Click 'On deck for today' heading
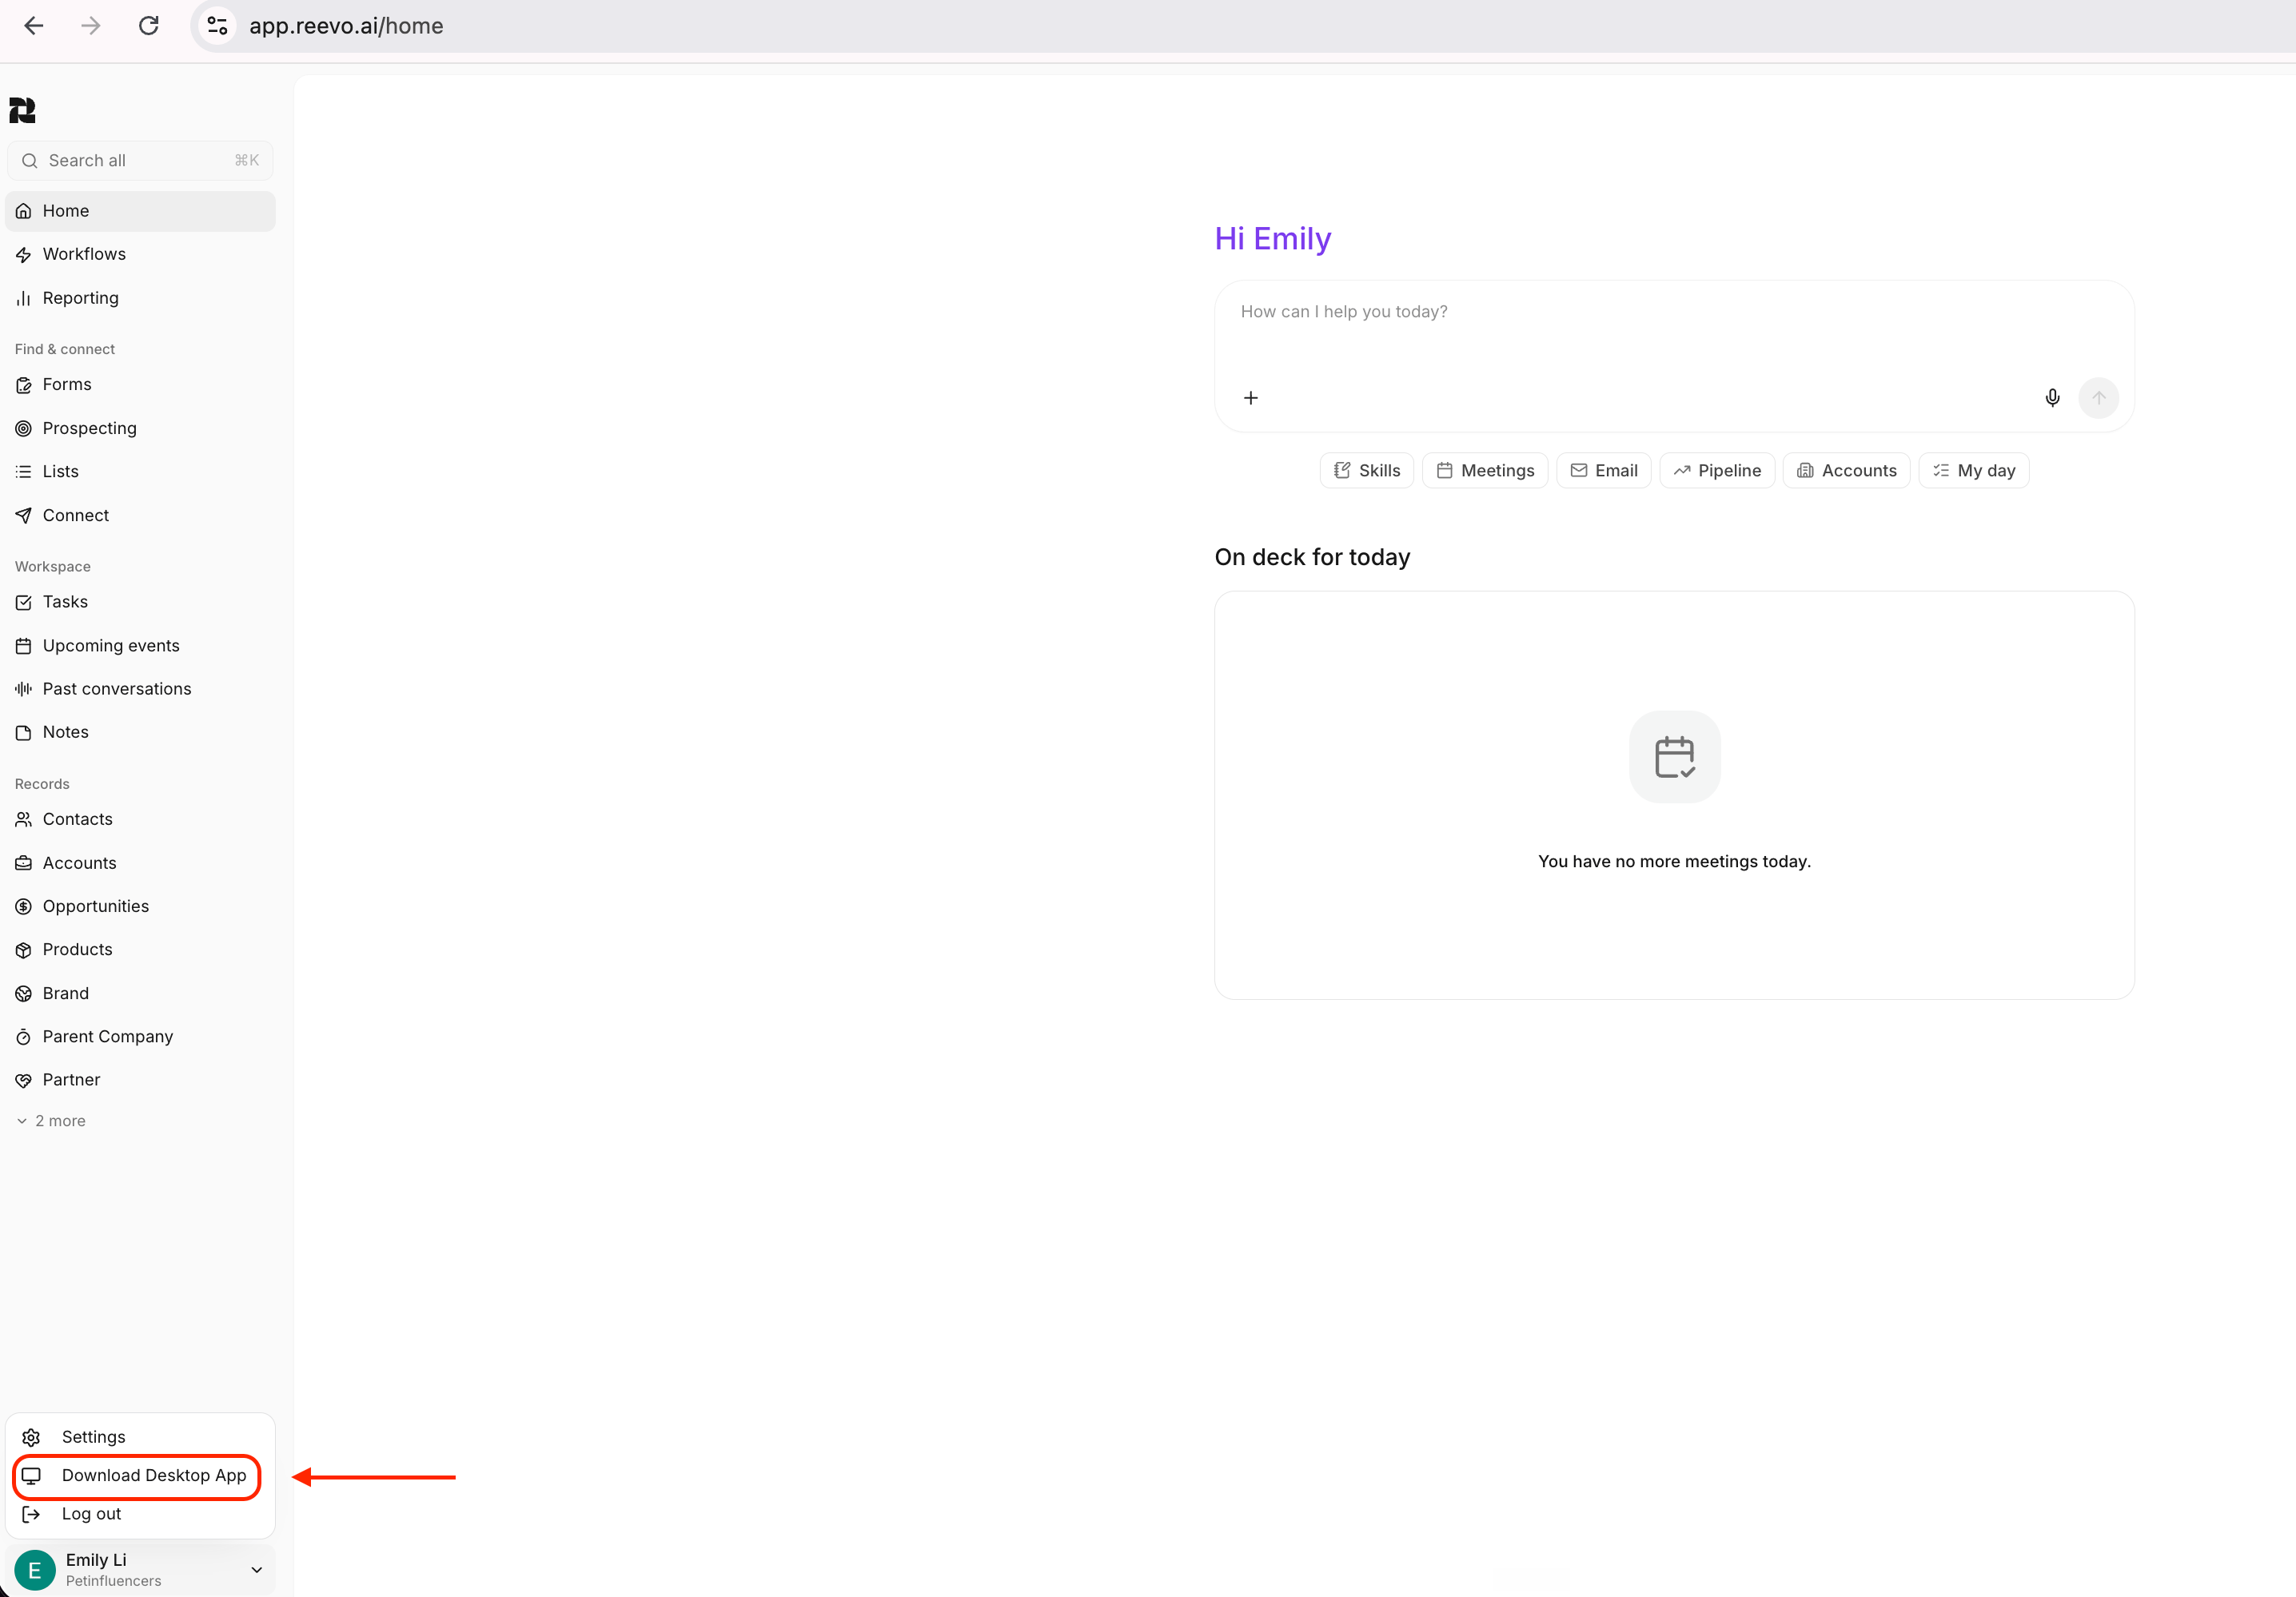The width and height of the screenshot is (2296, 1597). click(x=1312, y=557)
